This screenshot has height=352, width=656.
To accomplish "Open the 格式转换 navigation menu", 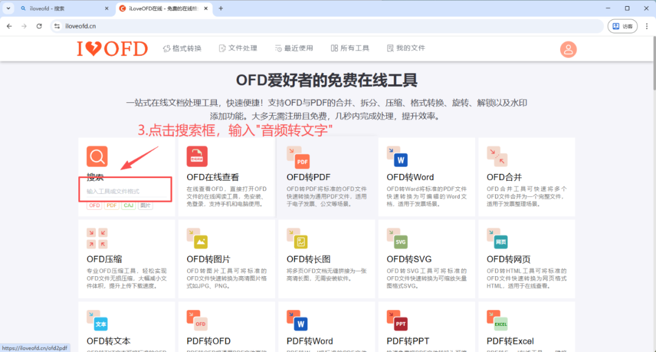I will (x=182, y=48).
